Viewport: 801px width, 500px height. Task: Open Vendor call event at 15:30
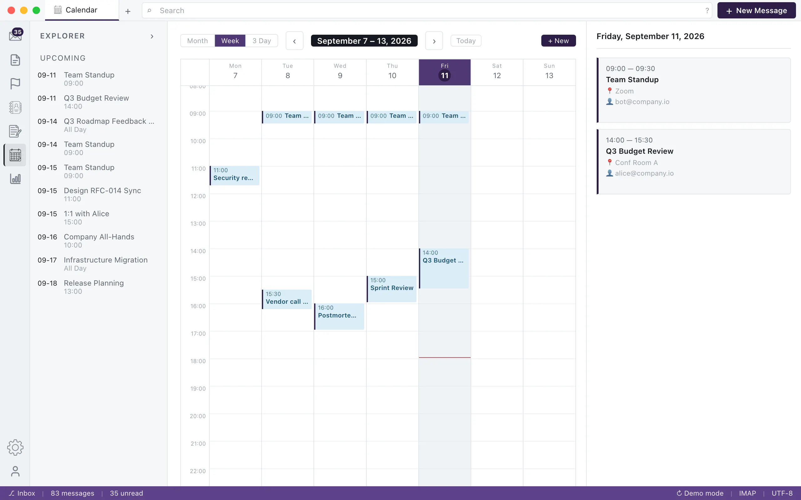(x=287, y=299)
